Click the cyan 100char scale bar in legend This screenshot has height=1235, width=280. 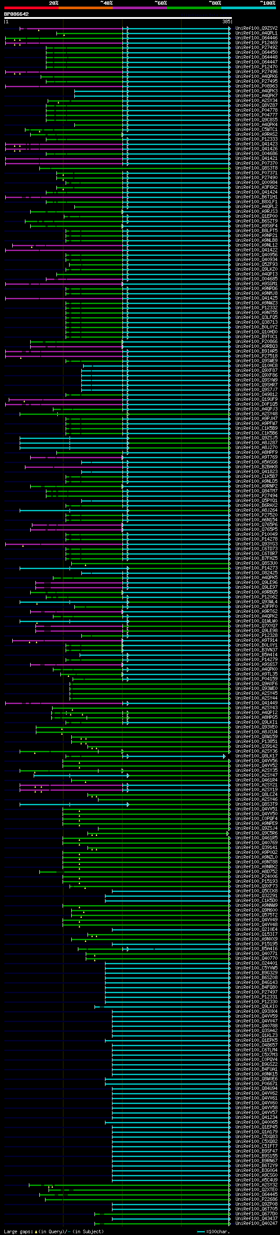pos(202,1231)
